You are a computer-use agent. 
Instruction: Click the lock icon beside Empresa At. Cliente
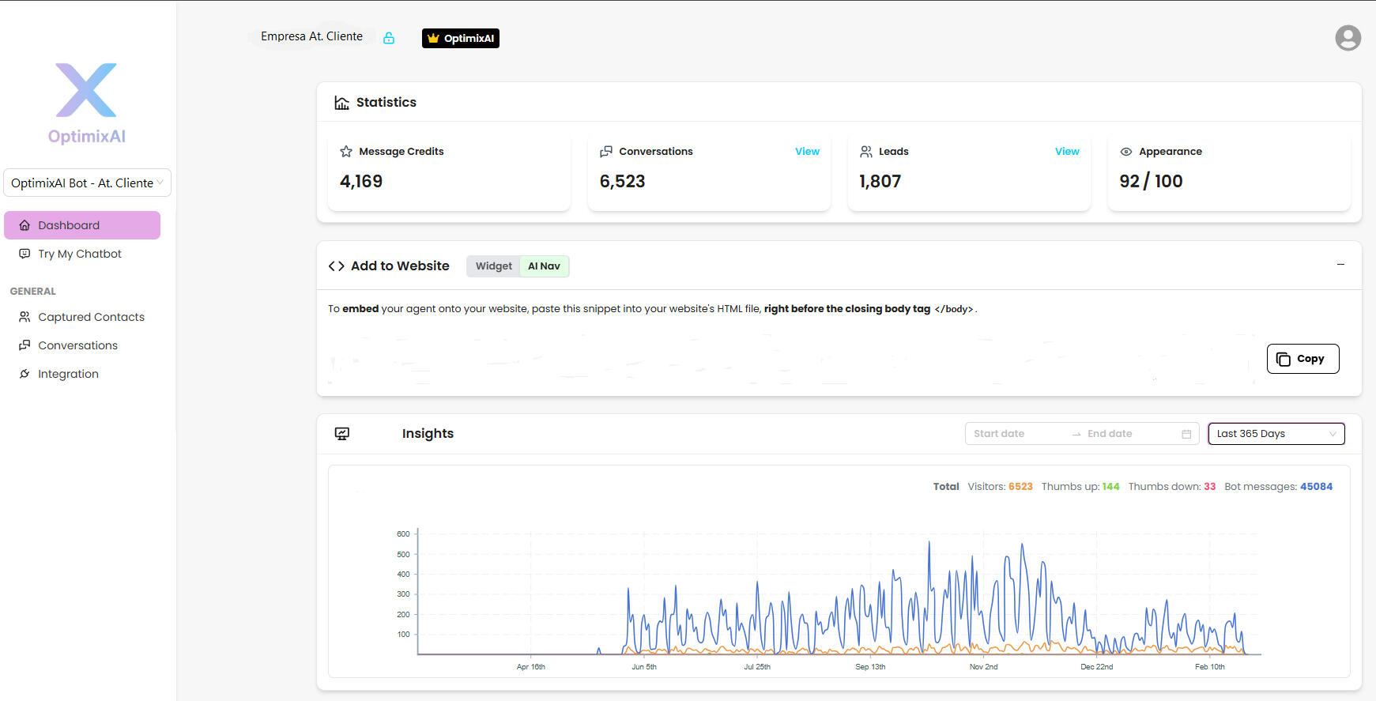coord(389,38)
